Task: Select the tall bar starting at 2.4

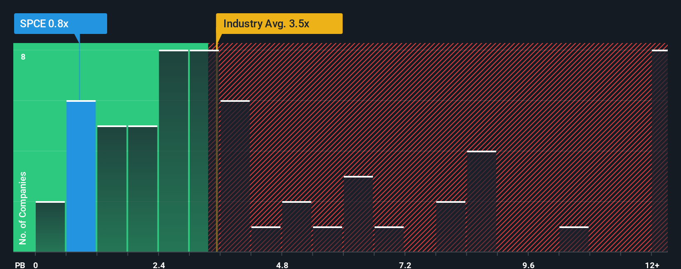Action: coord(174,151)
